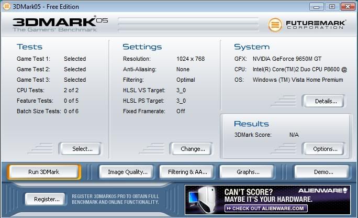The height and width of the screenshot is (218, 358).
Task: Click the Filtering value 'Optimal'
Action: pyautogui.click(x=186, y=80)
